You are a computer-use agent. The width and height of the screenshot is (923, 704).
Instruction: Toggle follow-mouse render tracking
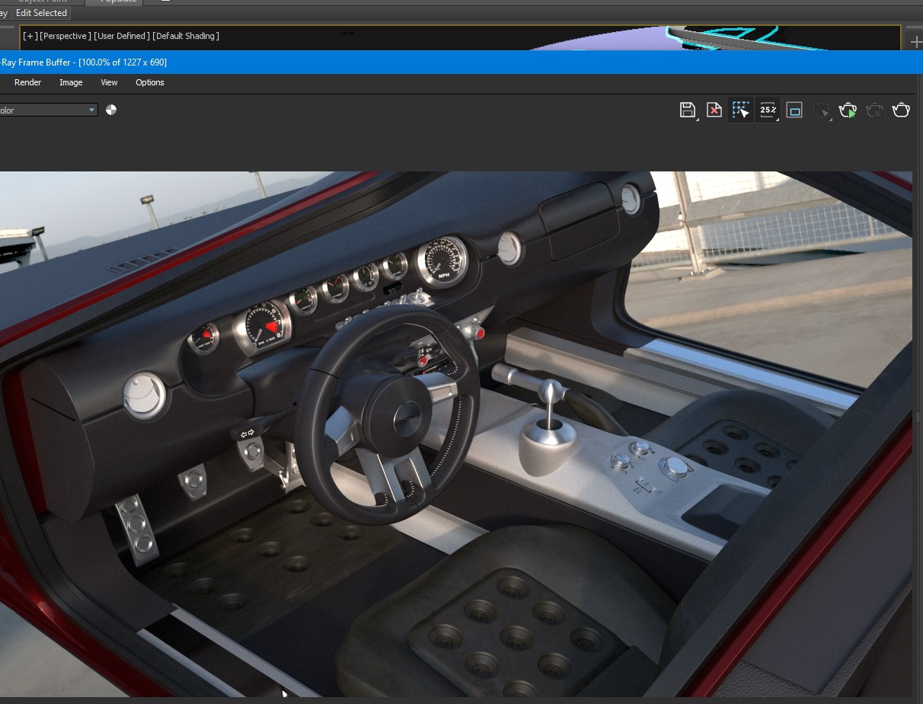click(x=740, y=110)
